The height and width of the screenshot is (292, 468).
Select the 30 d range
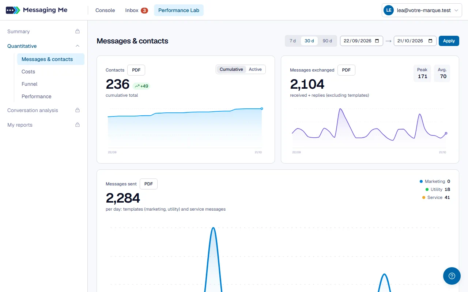(x=309, y=41)
